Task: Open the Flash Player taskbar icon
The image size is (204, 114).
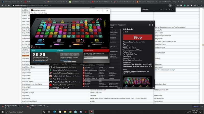Action: 91,112
